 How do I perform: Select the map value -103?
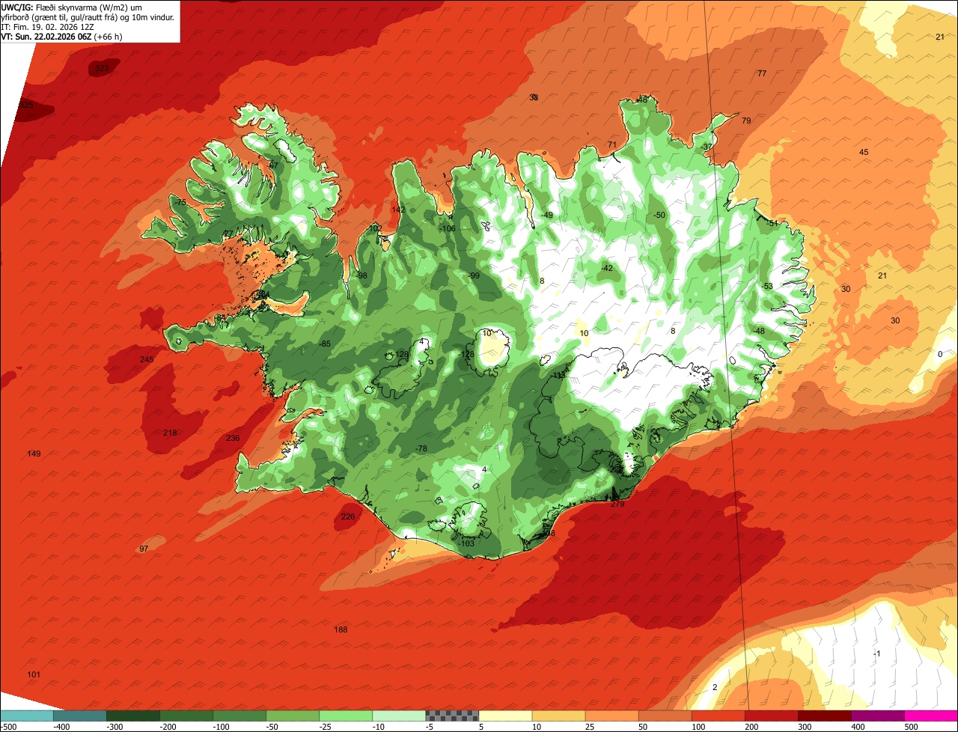coord(466,543)
